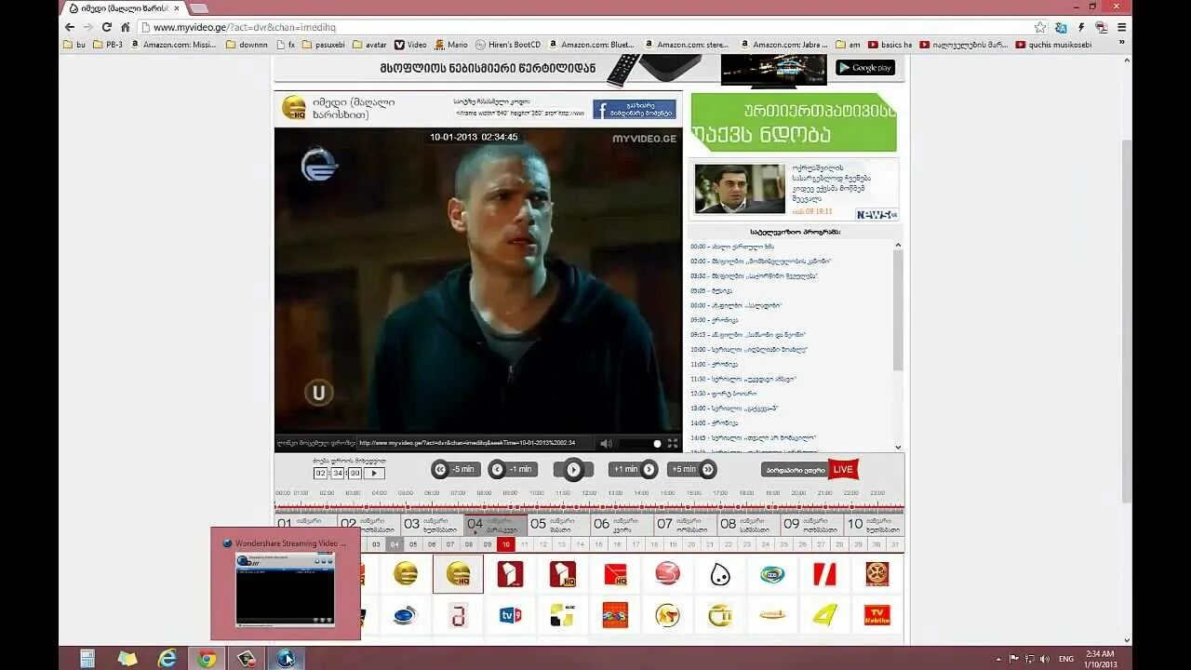Click the taskbar volume icon
Screen dimensions: 1191x670
[1044, 659]
